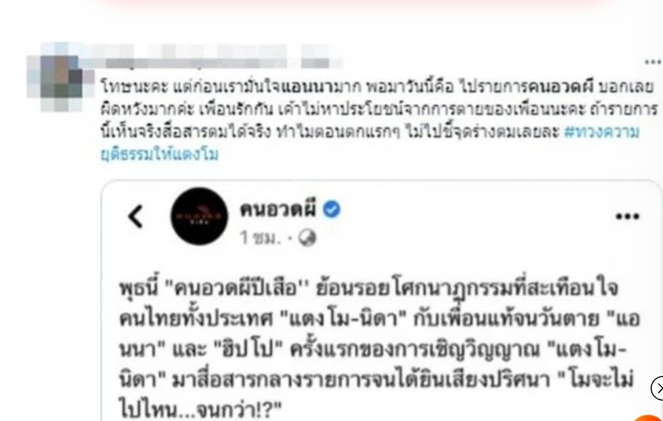Close the overlay with the circled X
The image size is (663, 421).
click(x=658, y=388)
